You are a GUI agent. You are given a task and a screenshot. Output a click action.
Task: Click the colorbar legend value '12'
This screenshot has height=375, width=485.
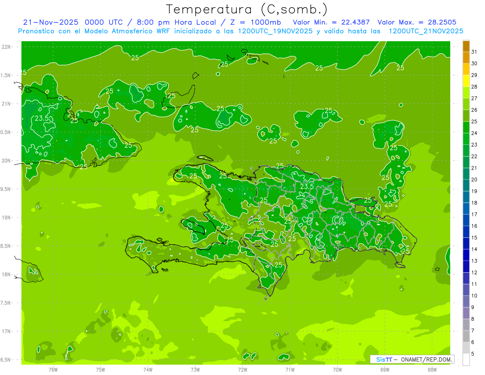(x=474, y=272)
